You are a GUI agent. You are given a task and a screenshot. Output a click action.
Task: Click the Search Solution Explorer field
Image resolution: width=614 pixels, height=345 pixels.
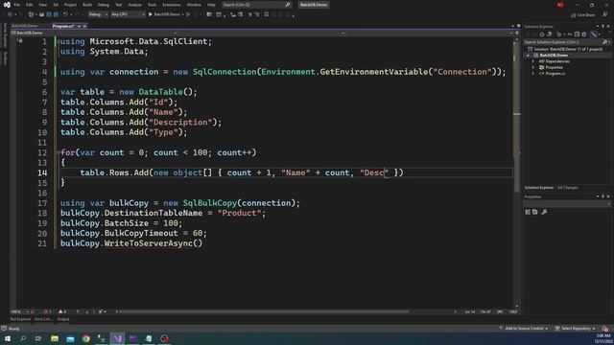point(567,42)
